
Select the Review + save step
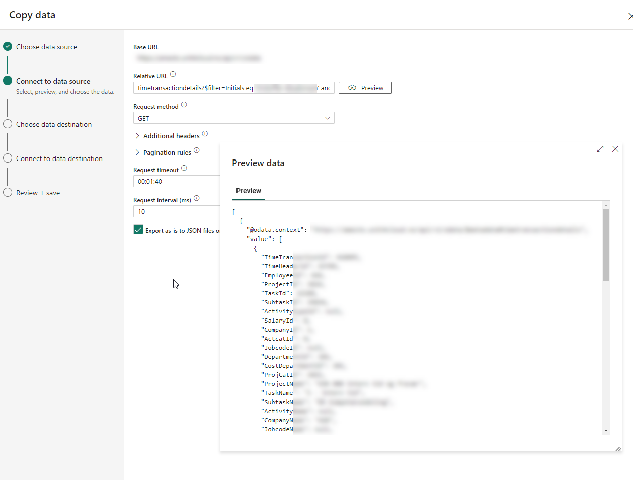pyautogui.click(x=38, y=193)
